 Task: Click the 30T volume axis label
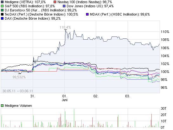(x=163, y=108)
